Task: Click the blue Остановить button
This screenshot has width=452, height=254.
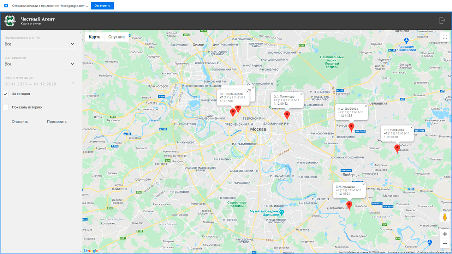Action: point(102,6)
